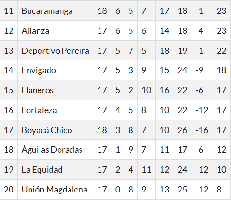Screen dimensions: 231x202
Task: Select Llaneros' 10 losses cell
Action: pos(146,90)
